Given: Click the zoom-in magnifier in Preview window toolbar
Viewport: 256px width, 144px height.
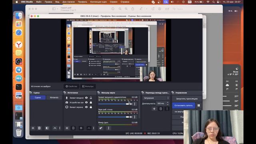Looking at the screenshot, I should (126, 9).
